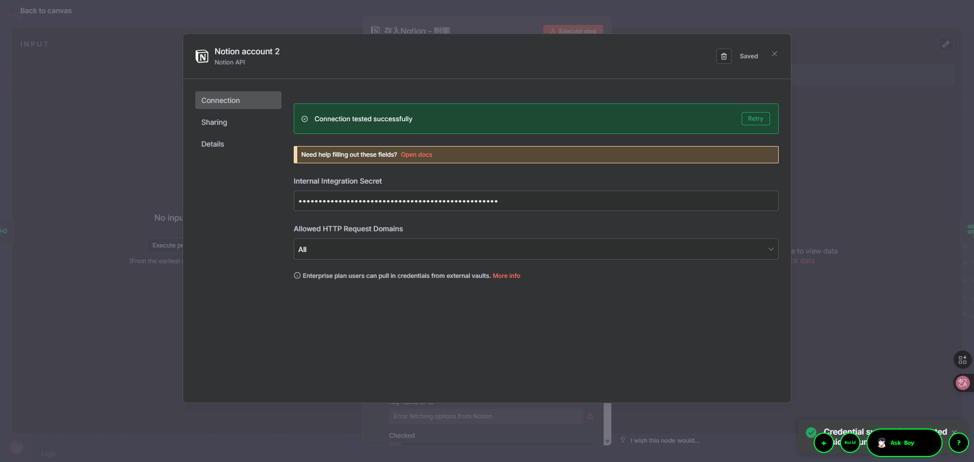The height and width of the screenshot is (462, 974).
Task: Click the translate icon on the right edge
Action: pyautogui.click(x=962, y=383)
